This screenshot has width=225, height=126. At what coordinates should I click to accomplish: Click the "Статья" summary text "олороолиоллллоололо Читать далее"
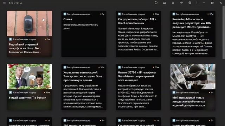[x=81, y=27]
